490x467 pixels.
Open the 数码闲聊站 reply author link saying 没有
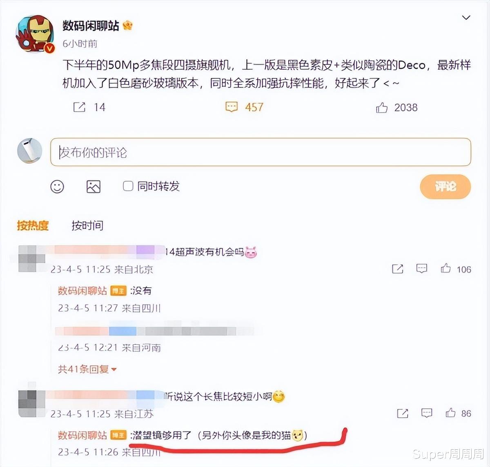pyautogui.click(x=82, y=291)
